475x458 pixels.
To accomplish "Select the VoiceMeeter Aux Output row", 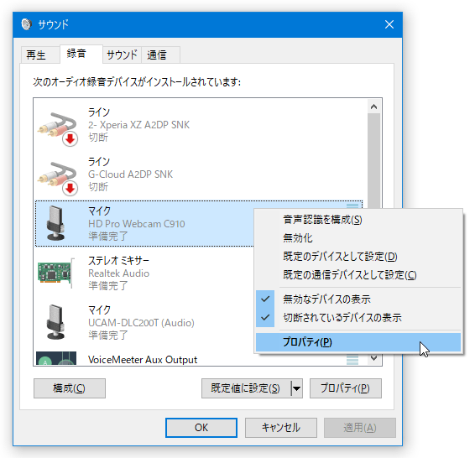I will point(199,358).
